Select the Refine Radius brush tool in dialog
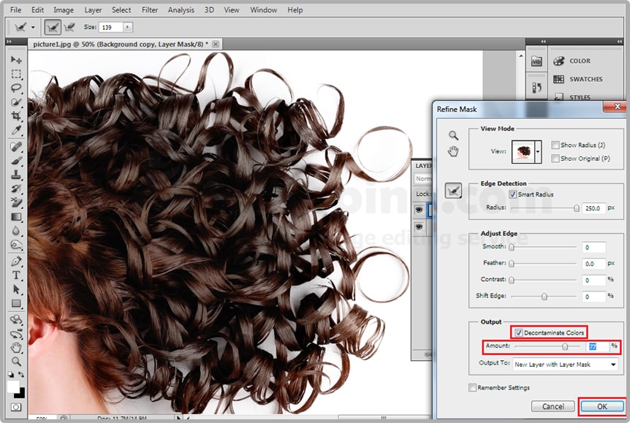This screenshot has height=423, width=630. click(x=454, y=191)
